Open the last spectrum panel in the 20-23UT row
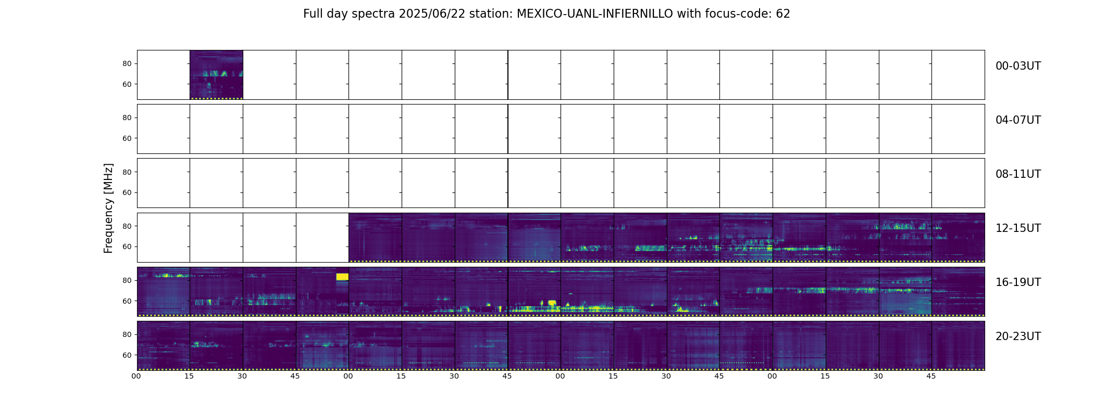 click(x=958, y=345)
